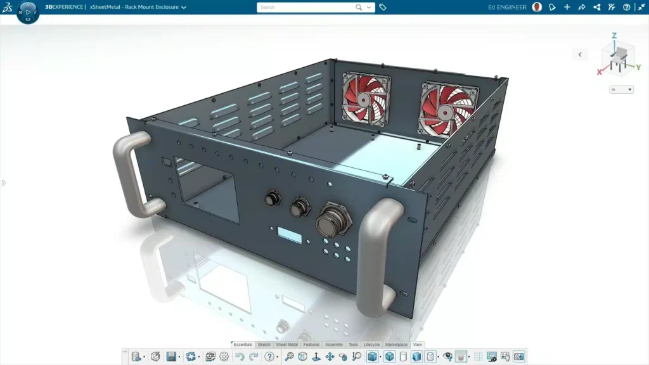
Task: Switch to the Sheet Metal tab
Action: pyautogui.click(x=288, y=345)
